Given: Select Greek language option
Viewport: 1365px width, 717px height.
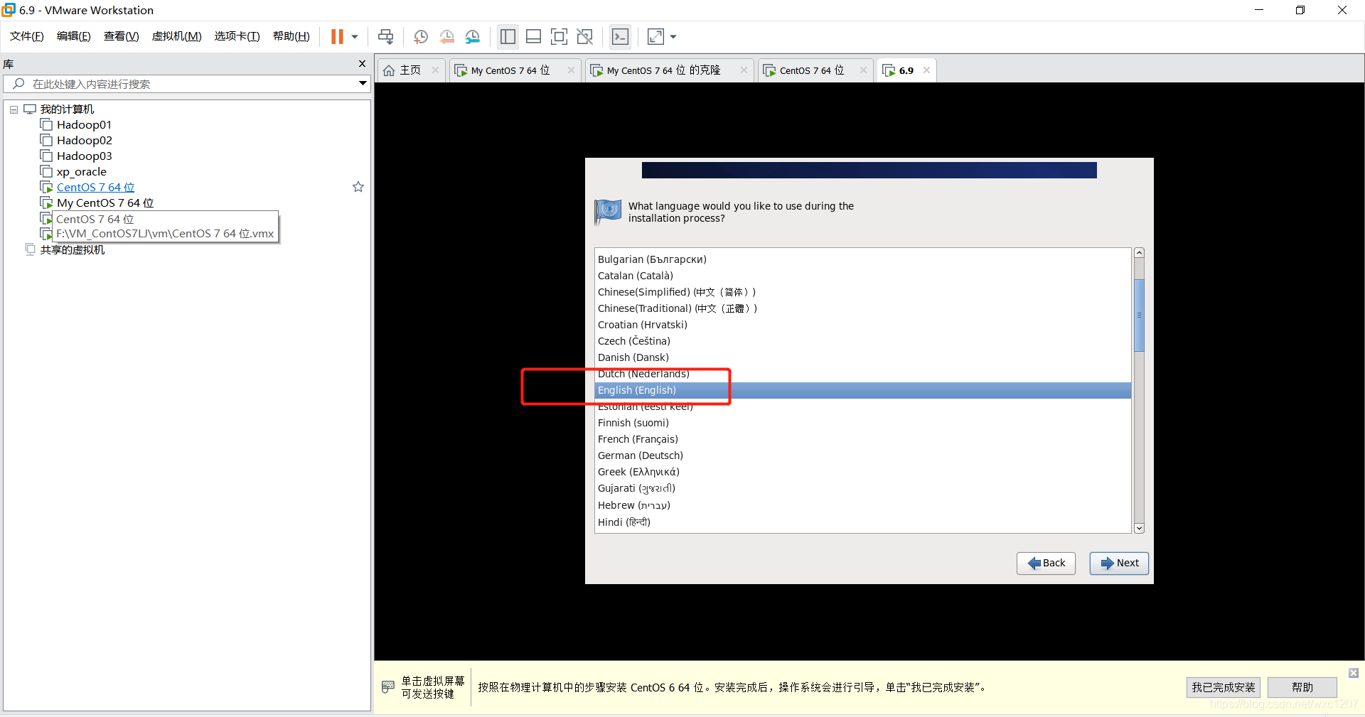Looking at the screenshot, I should pyautogui.click(x=862, y=472).
